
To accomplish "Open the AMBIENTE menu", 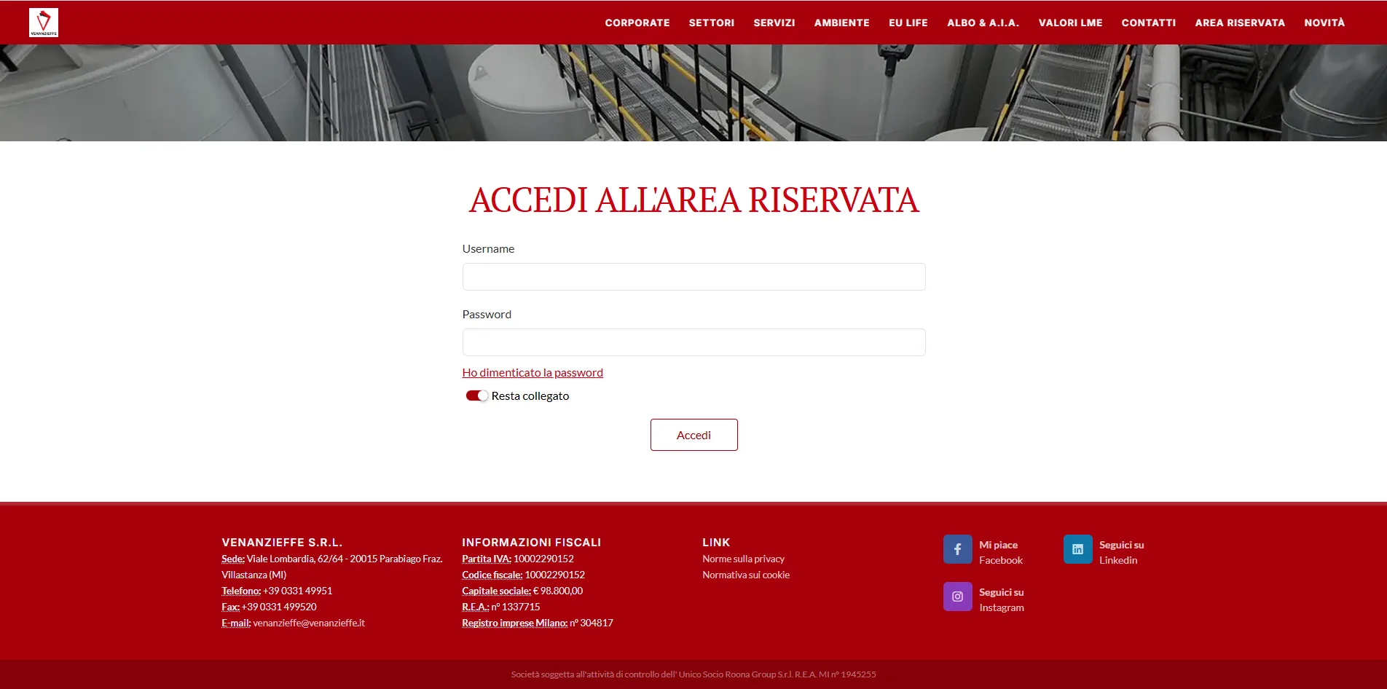I will [842, 23].
